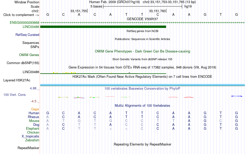The width and height of the screenshot is (245, 154).
Task: Click the LINC00486 GENCODE track label
Action: (31, 27)
